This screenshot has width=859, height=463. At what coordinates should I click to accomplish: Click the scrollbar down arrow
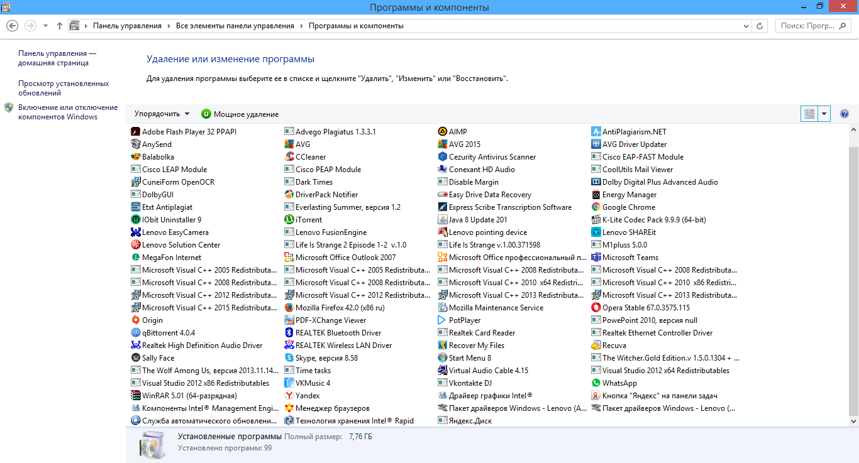pos(853,422)
